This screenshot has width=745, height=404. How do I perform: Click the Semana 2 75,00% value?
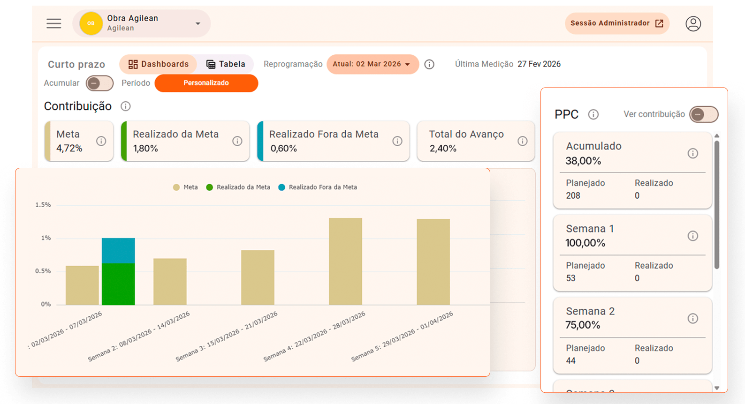click(583, 325)
